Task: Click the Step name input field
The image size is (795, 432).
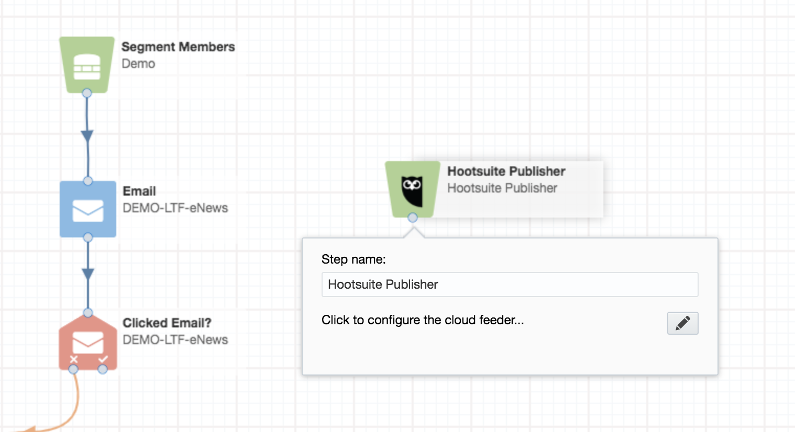Action: (x=510, y=285)
